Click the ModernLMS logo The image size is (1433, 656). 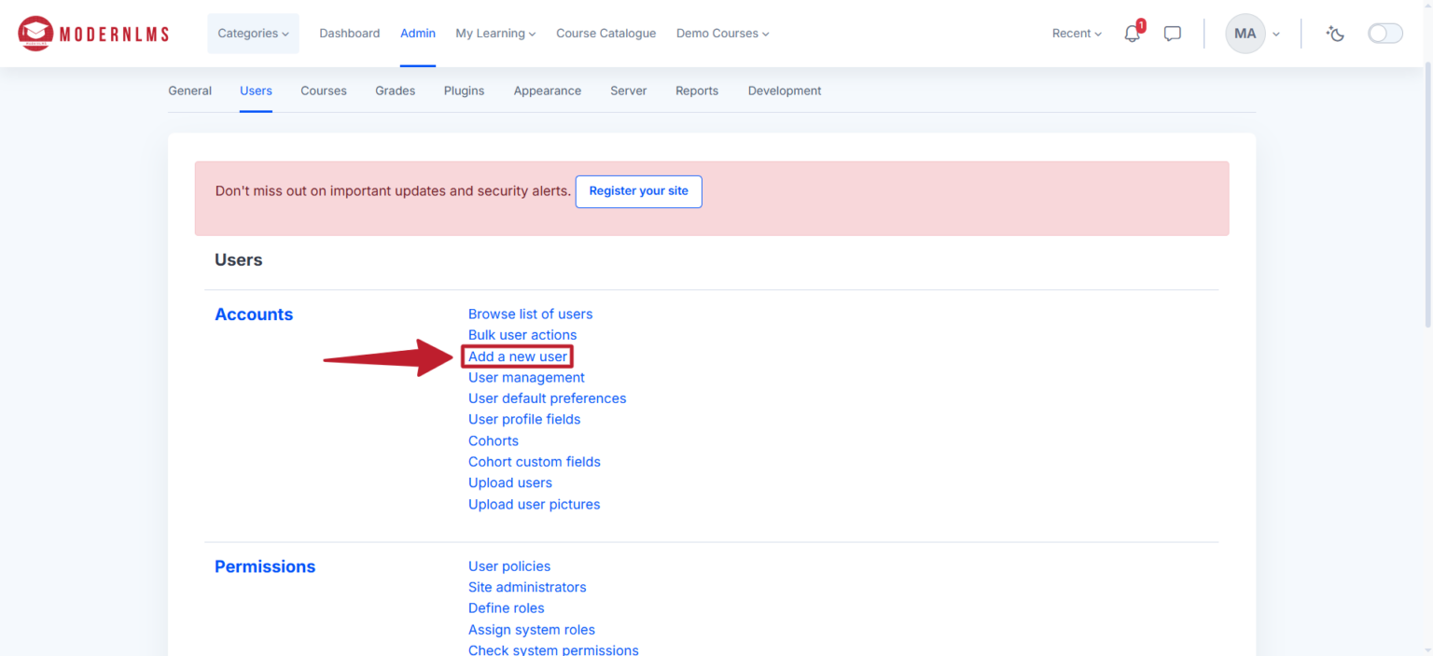pyautogui.click(x=91, y=33)
